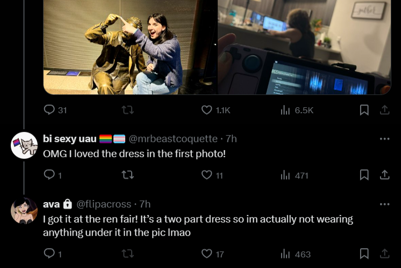
Task: Like the photo post with 1.1K likes
Action: [216, 110]
